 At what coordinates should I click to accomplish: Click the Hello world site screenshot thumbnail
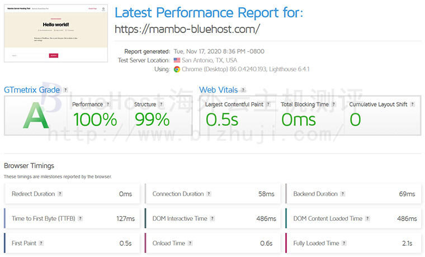click(56, 33)
